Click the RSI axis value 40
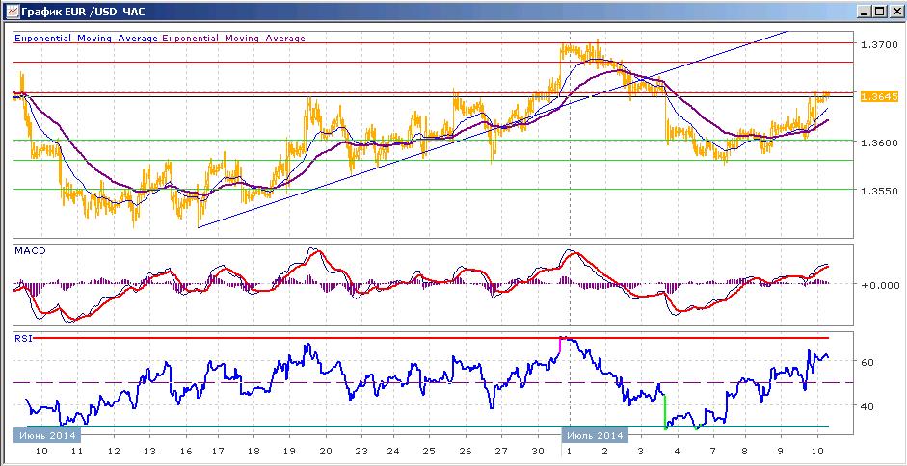 click(867, 406)
